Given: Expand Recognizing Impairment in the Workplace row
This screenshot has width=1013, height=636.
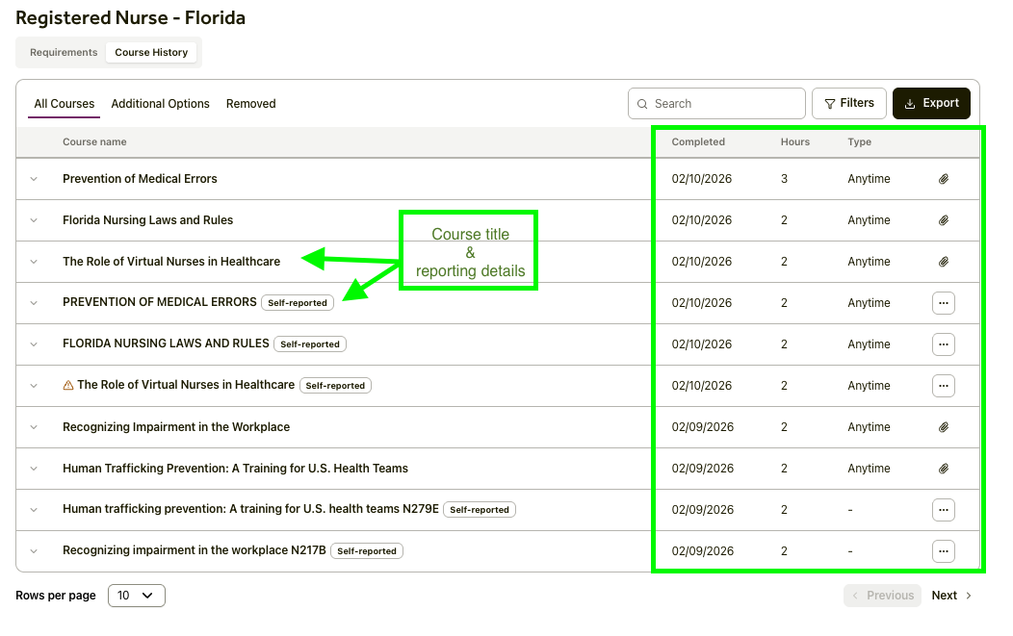Looking at the screenshot, I should 34,427.
